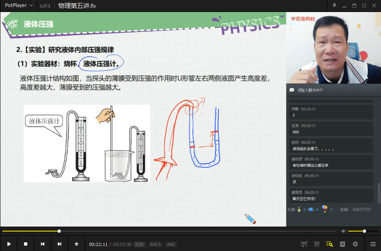The height and width of the screenshot is (251, 381).
Task: Mute audio via the speaker icon
Action: click(343, 231)
